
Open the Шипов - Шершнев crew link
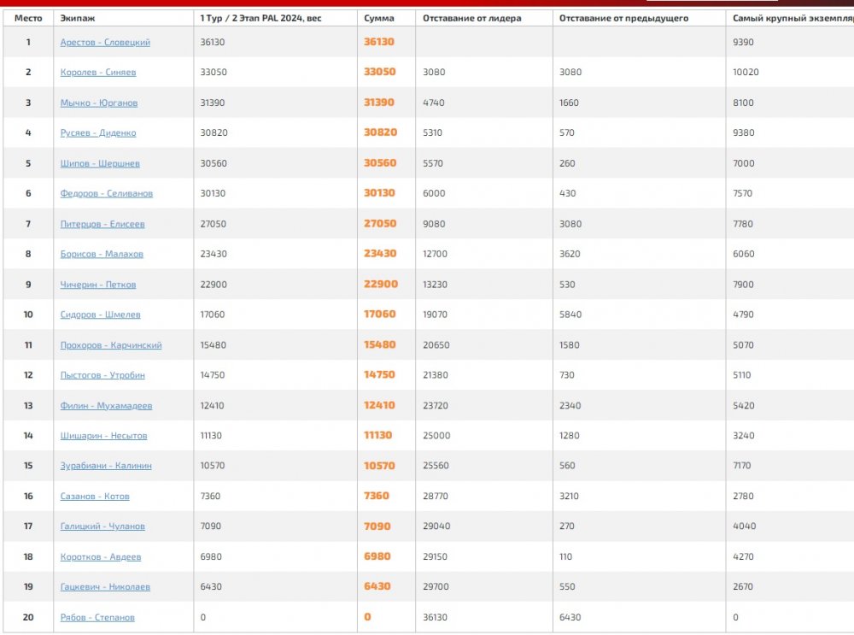[x=100, y=163]
